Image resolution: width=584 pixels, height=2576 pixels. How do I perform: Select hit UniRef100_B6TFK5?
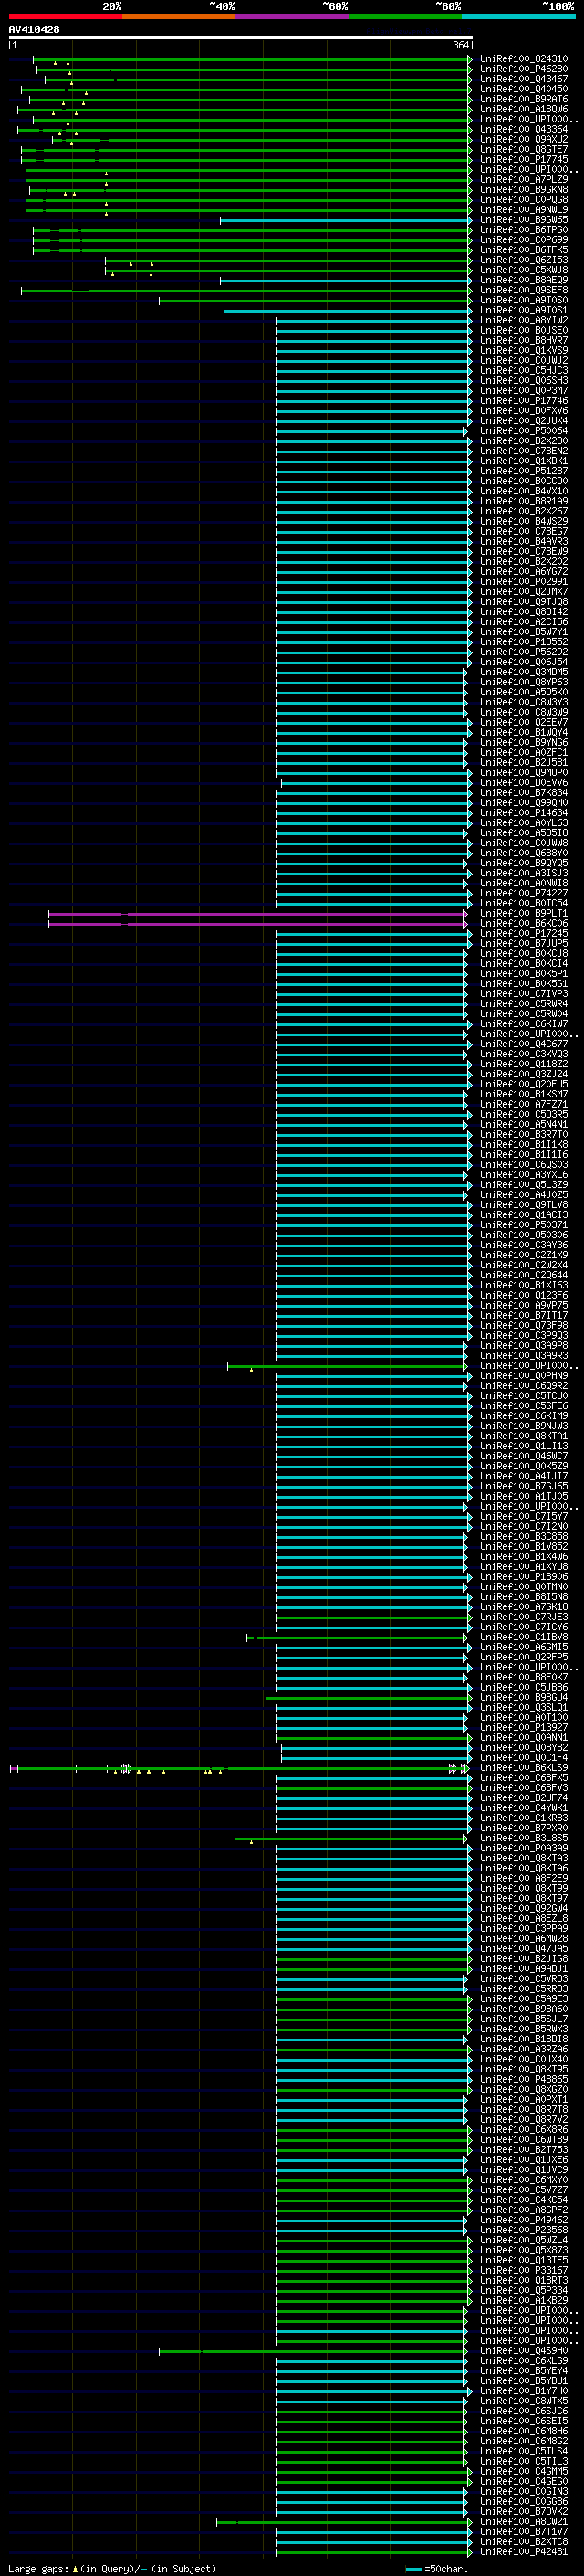click(524, 250)
